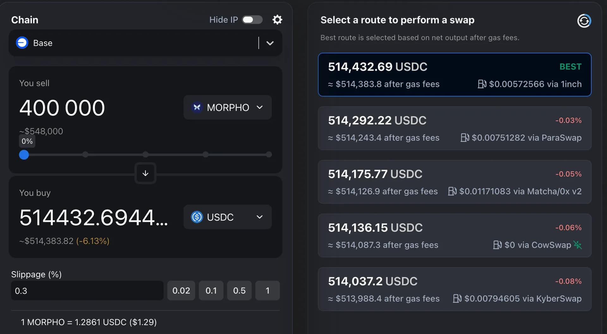Click the $0.01171083 via Matcha/0x v2 text
The width and height of the screenshot is (607, 334).
[520, 191]
